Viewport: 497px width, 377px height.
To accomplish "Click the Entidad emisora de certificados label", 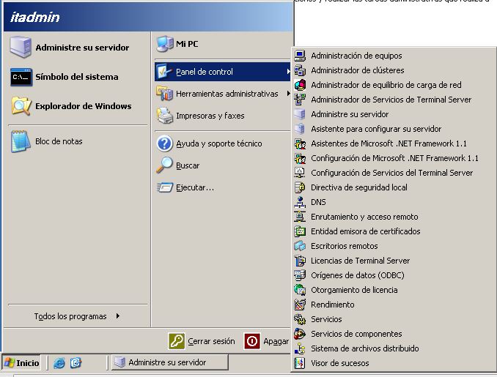I will point(366,231).
